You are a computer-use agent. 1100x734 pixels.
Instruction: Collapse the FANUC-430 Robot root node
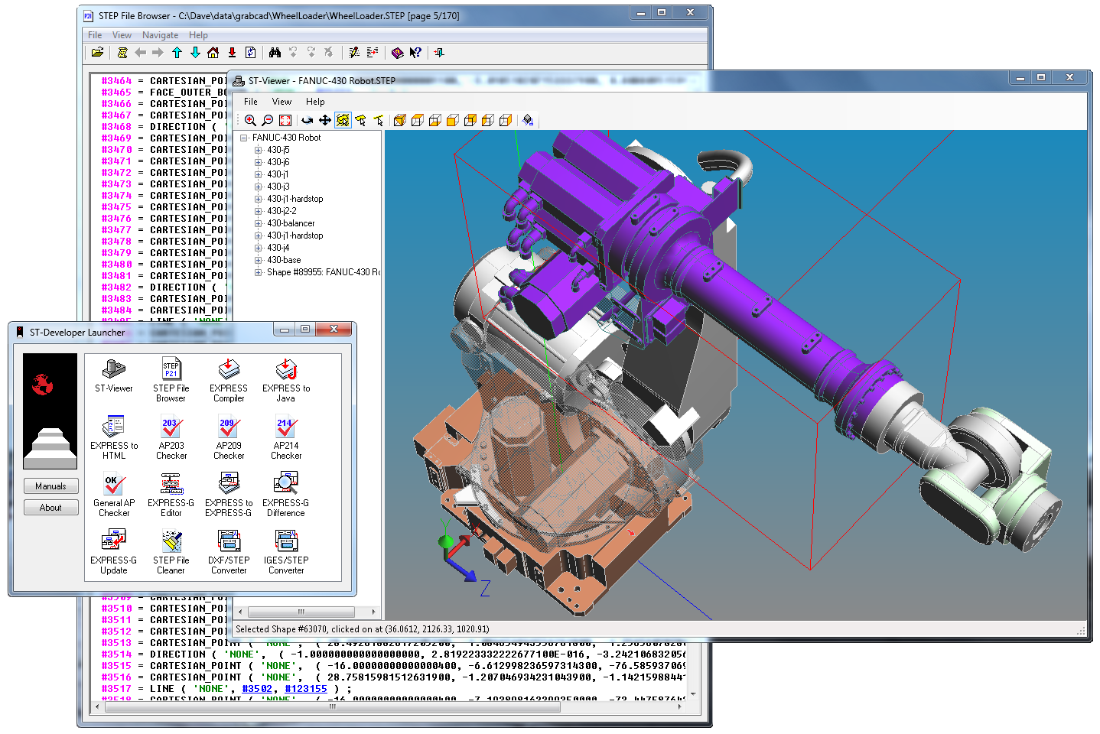click(244, 138)
